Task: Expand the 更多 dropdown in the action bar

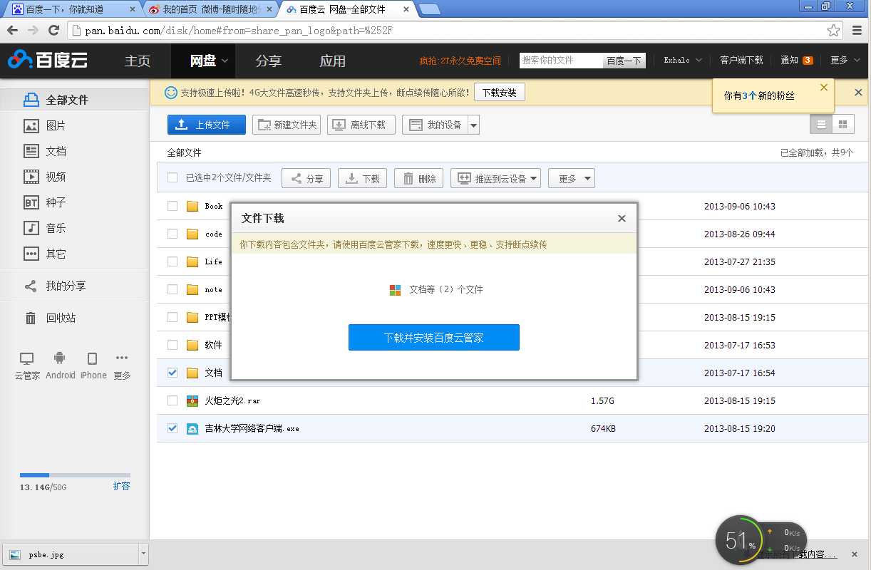Action: coord(571,178)
